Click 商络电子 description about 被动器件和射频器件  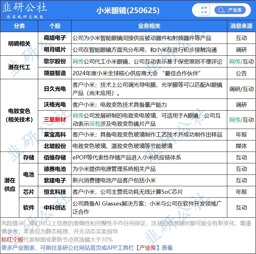[142, 38]
